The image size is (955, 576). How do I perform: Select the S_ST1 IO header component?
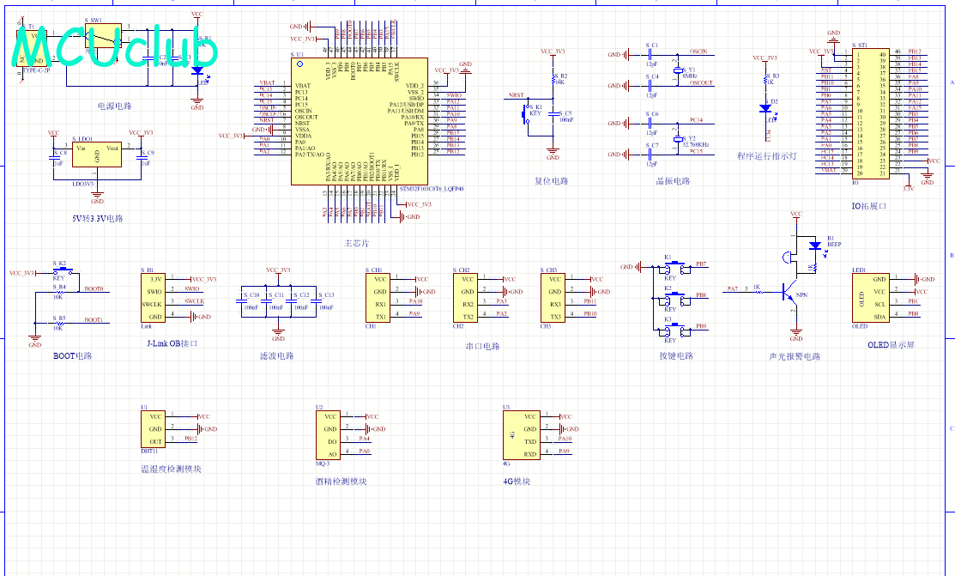click(x=870, y=113)
